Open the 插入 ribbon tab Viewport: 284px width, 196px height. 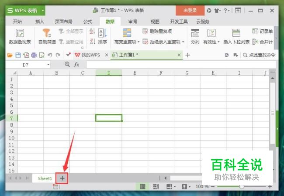pyautogui.click(x=40, y=21)
